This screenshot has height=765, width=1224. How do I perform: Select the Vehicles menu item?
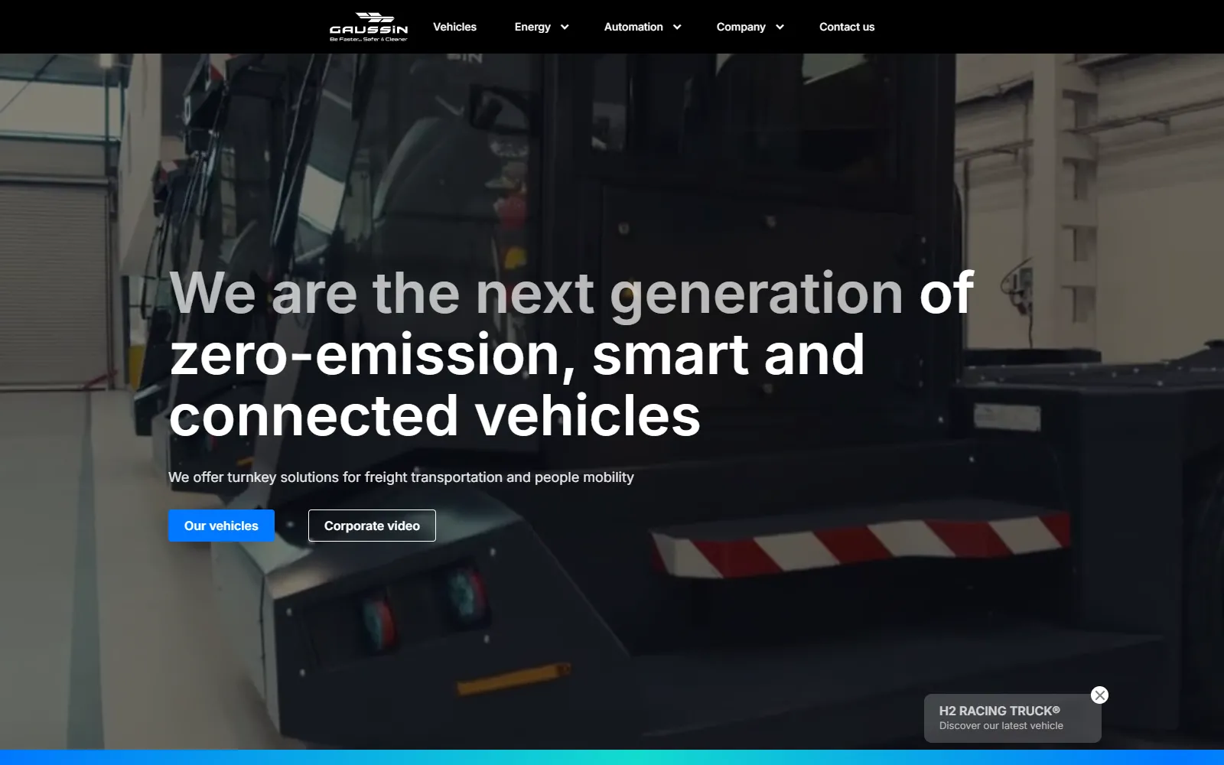454,27
